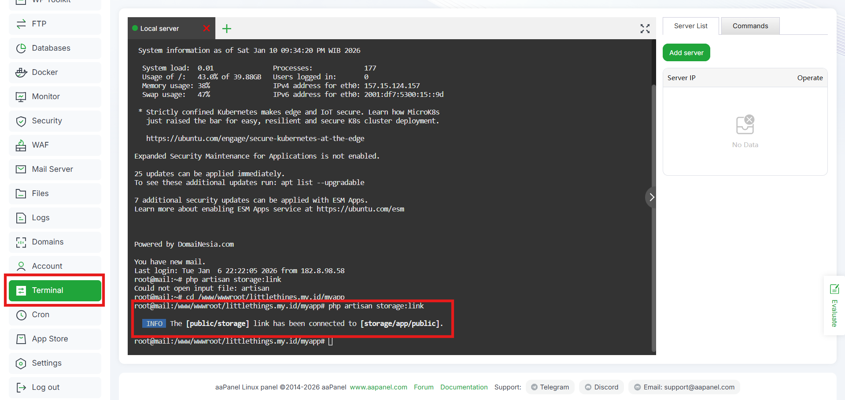Viewport: 845px width, 400px height.
Task: Click the WAF firewall icon
Action: [21, 145]
